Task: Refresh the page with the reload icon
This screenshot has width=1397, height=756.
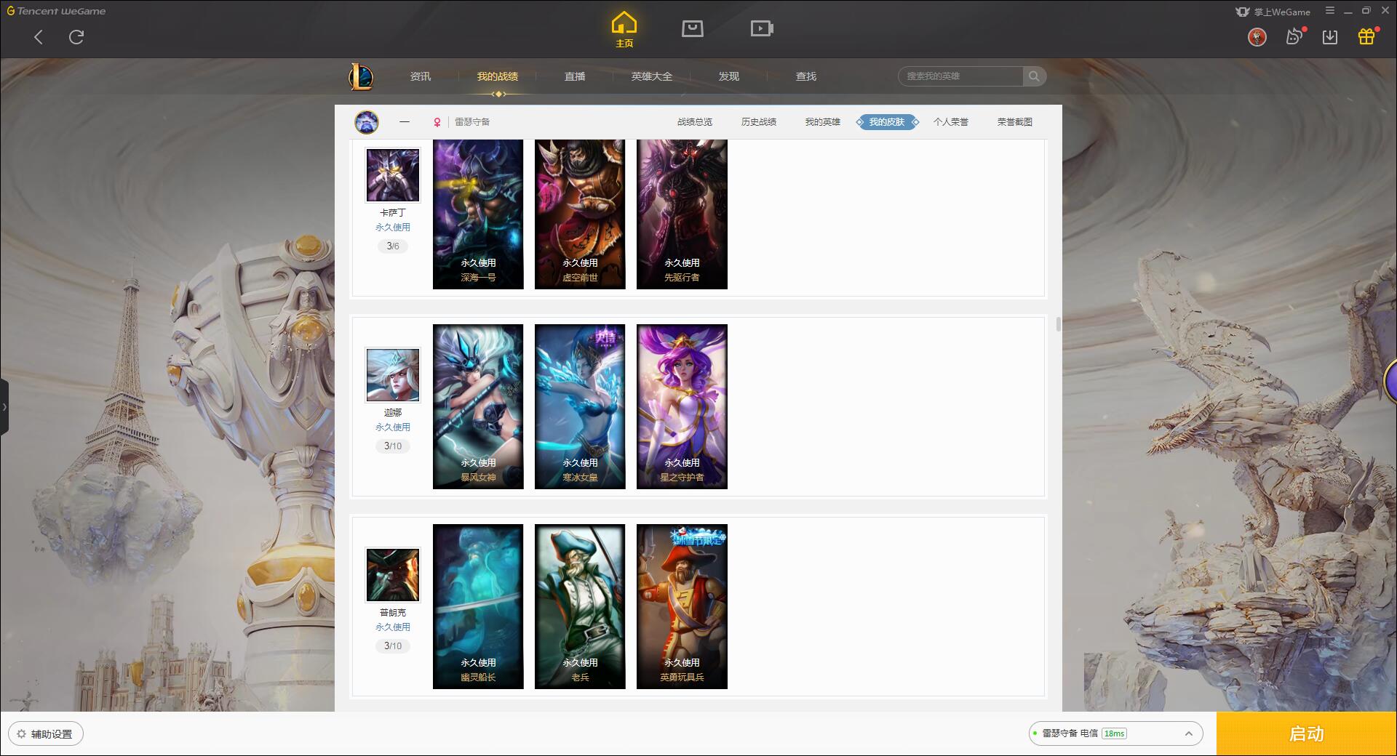Action: tap(76, 36)
